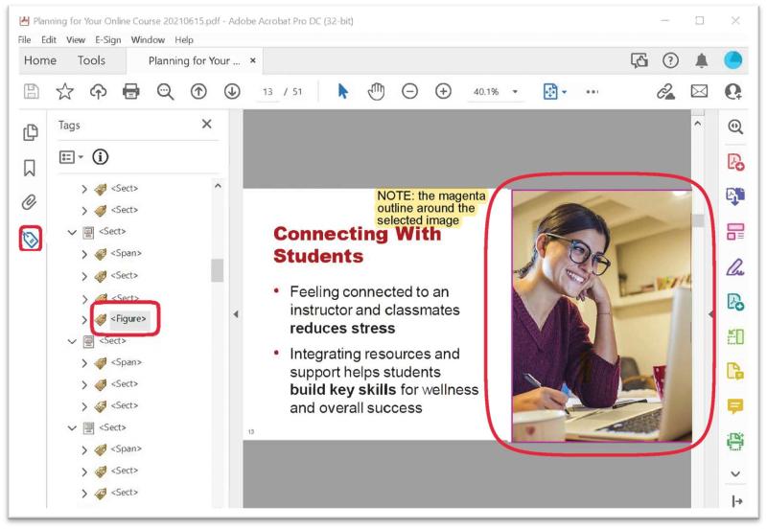Share a link to the file
Viewport: 767px width, 529px height.
click(665, 91)
